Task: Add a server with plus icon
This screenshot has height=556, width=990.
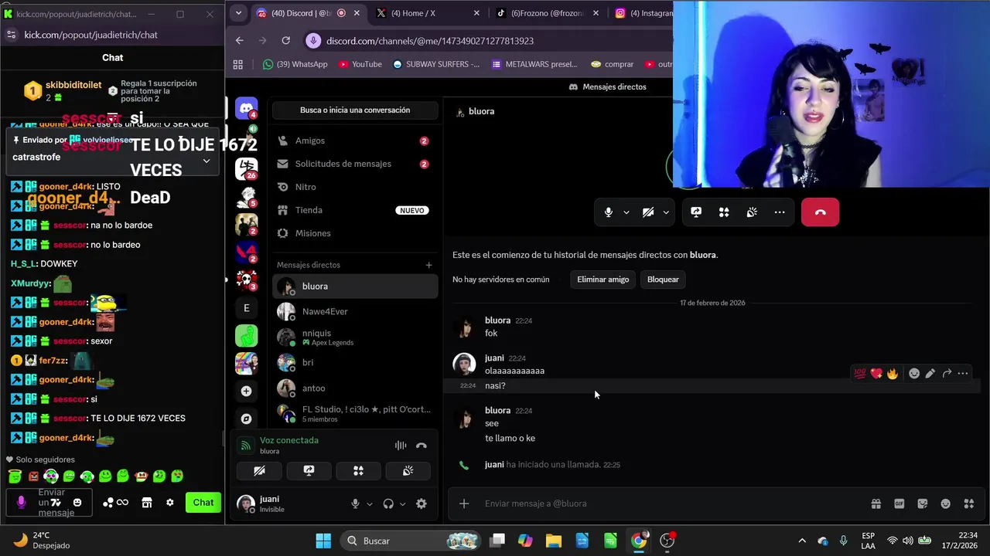Action: coord(247,392)
